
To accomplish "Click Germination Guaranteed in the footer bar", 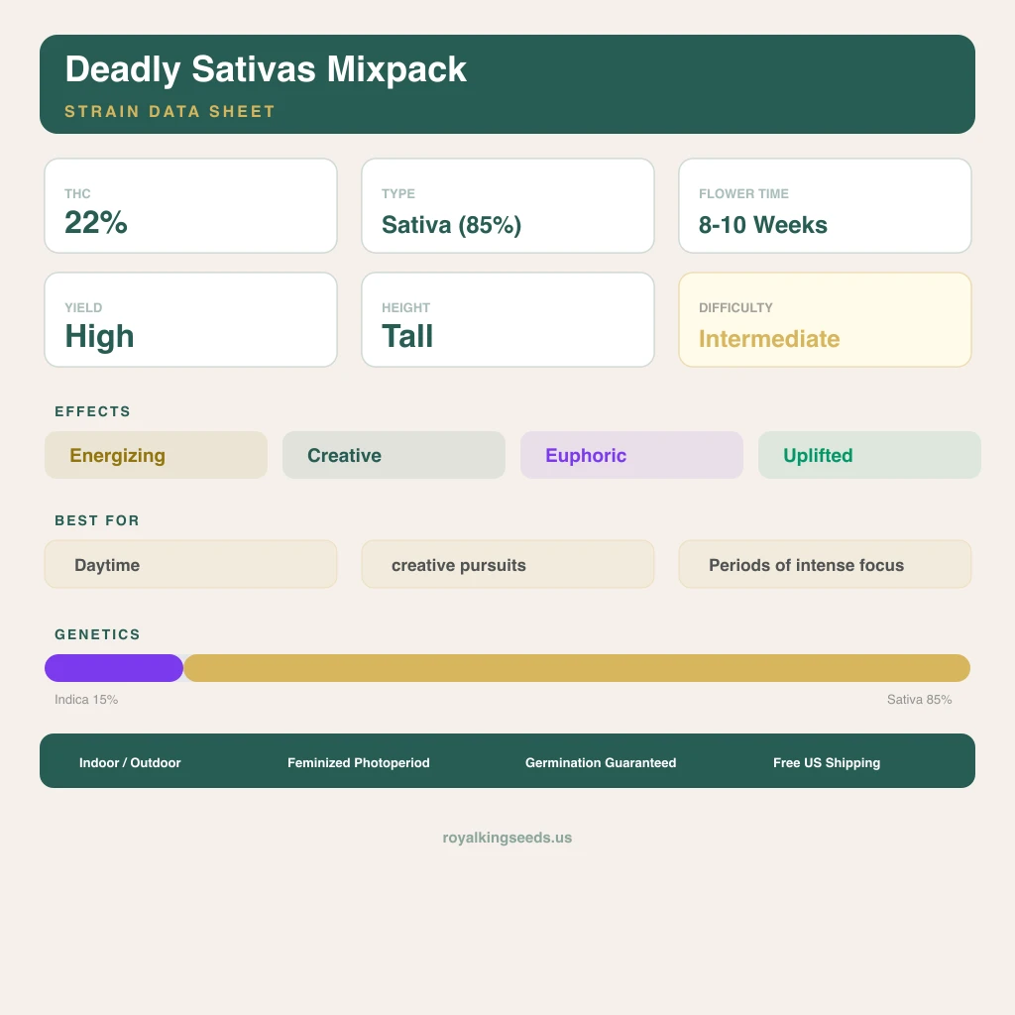I will point(601,762).
